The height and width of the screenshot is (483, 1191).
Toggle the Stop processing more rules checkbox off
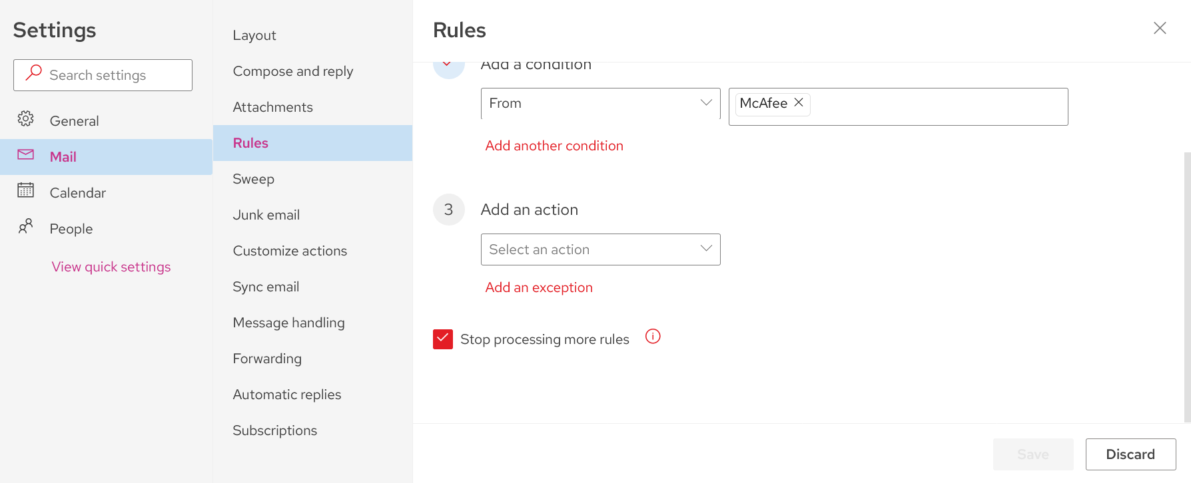pyautogui.click(x=443, y=339)
